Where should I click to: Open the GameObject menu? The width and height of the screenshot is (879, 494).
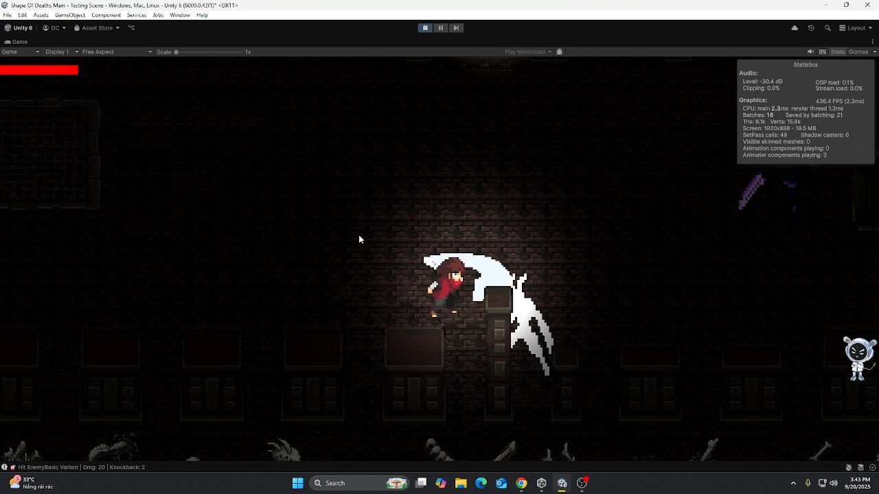70,15
